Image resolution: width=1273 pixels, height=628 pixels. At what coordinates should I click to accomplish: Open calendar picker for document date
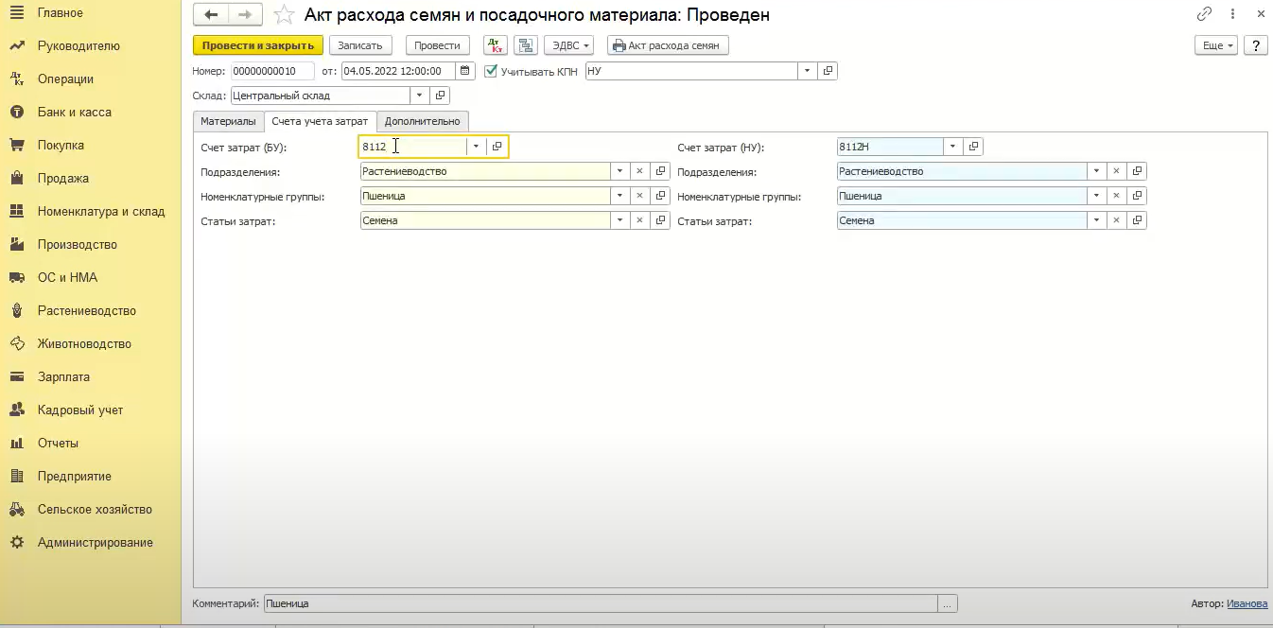(464, 71)
